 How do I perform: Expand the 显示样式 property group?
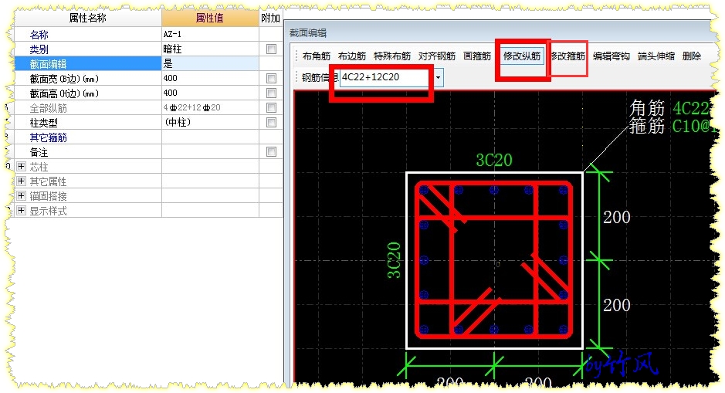(x=22, y=210)
